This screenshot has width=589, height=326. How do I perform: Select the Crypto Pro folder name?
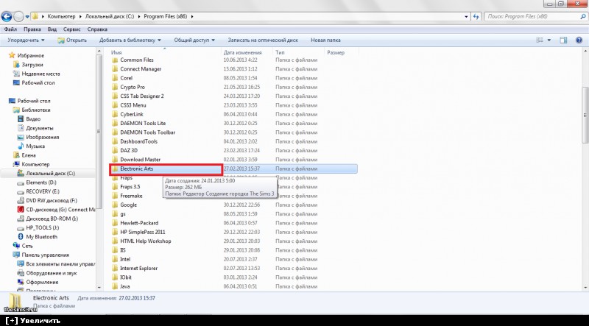[x=133, y=87]
